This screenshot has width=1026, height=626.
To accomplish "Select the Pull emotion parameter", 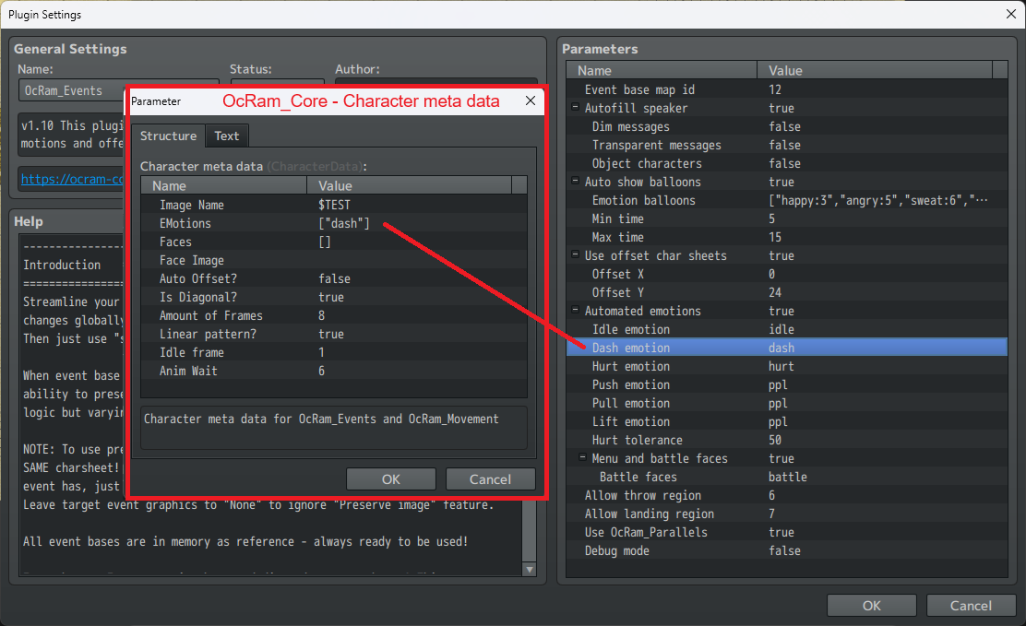I will (x=786, y=403).
